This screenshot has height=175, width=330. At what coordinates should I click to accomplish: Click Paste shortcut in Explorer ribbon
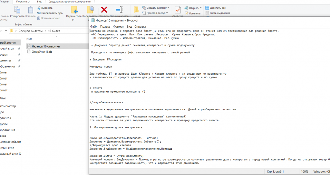48,18
